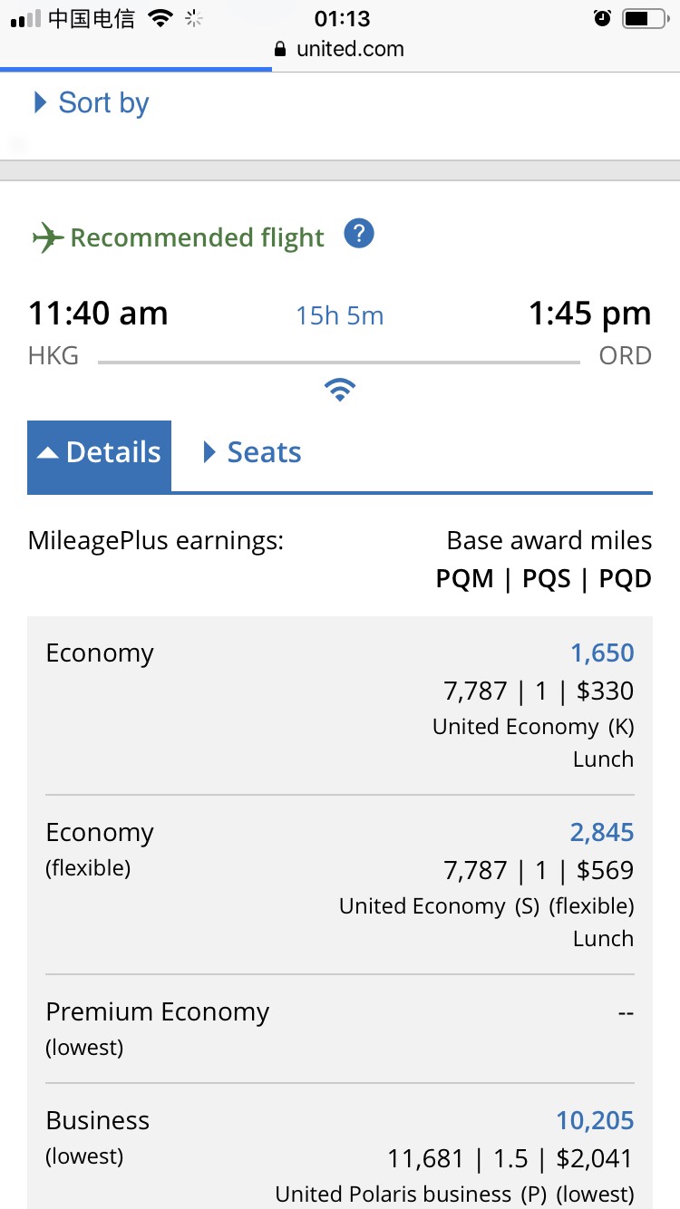This screenshot has width=680, height=1209.
Task: Tap the united.com address bar
Action: pos(339,49)
